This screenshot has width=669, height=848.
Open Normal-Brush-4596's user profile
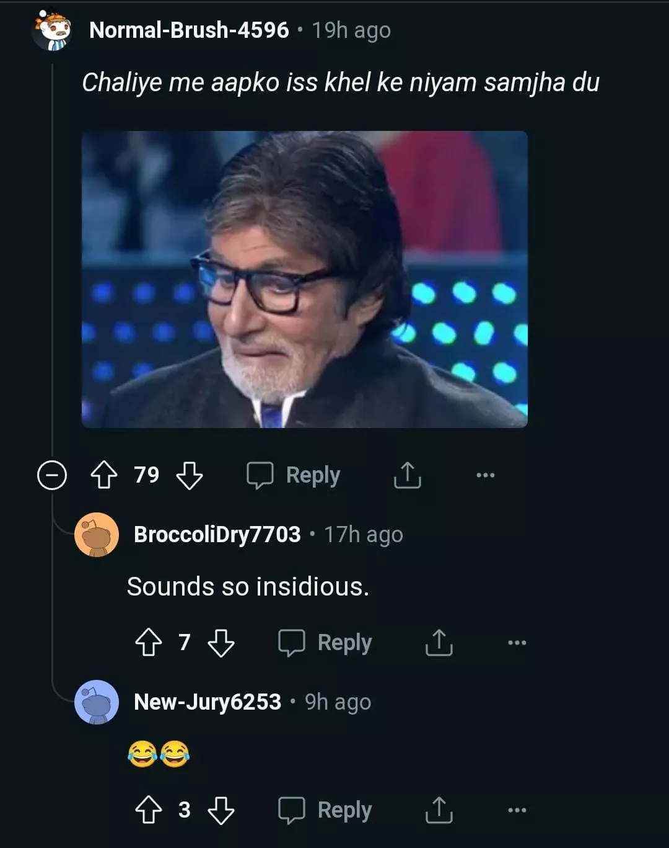point(189,30)
